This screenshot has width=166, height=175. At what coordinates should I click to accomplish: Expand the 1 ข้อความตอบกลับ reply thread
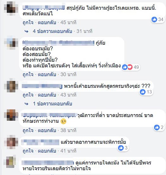[52, 104]
